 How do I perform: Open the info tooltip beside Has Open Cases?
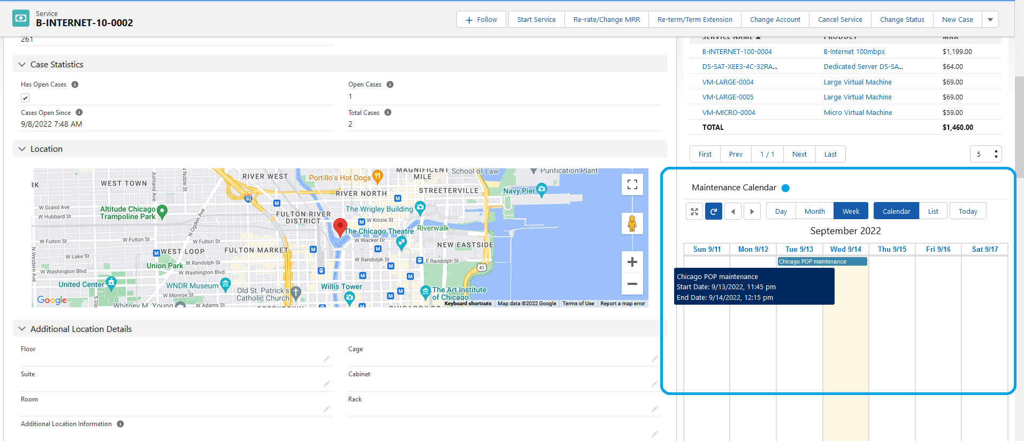[x=75, y=84]
